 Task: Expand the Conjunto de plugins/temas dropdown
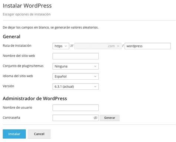pyautogui.click(x=75, y=66)
